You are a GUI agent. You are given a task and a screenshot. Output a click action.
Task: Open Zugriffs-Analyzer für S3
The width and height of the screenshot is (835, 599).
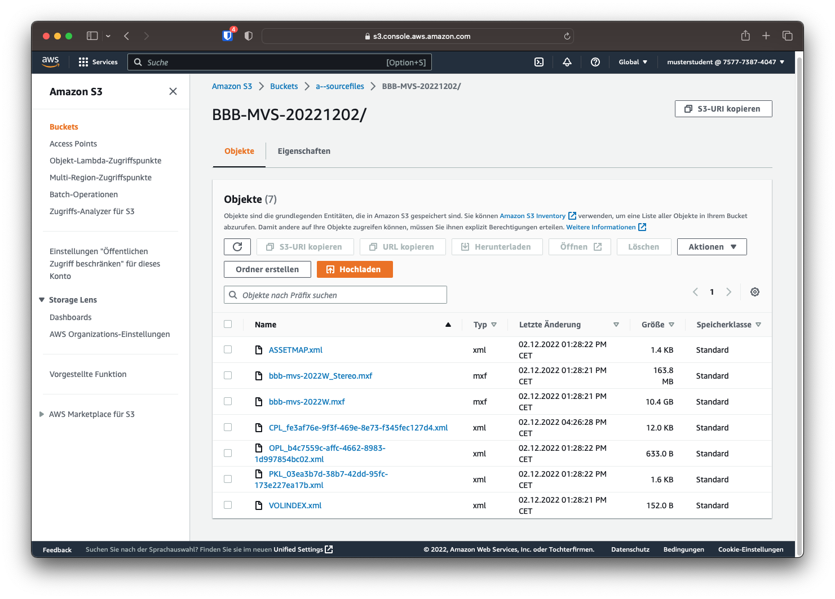(92, 211)
